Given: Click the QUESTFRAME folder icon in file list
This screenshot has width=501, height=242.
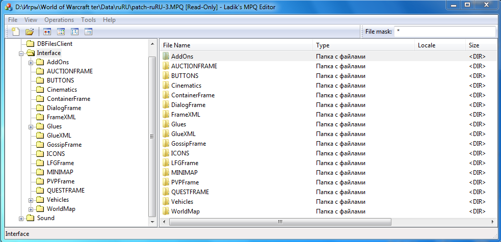Looking at the screenshot, I should click(x=166, y=192).
